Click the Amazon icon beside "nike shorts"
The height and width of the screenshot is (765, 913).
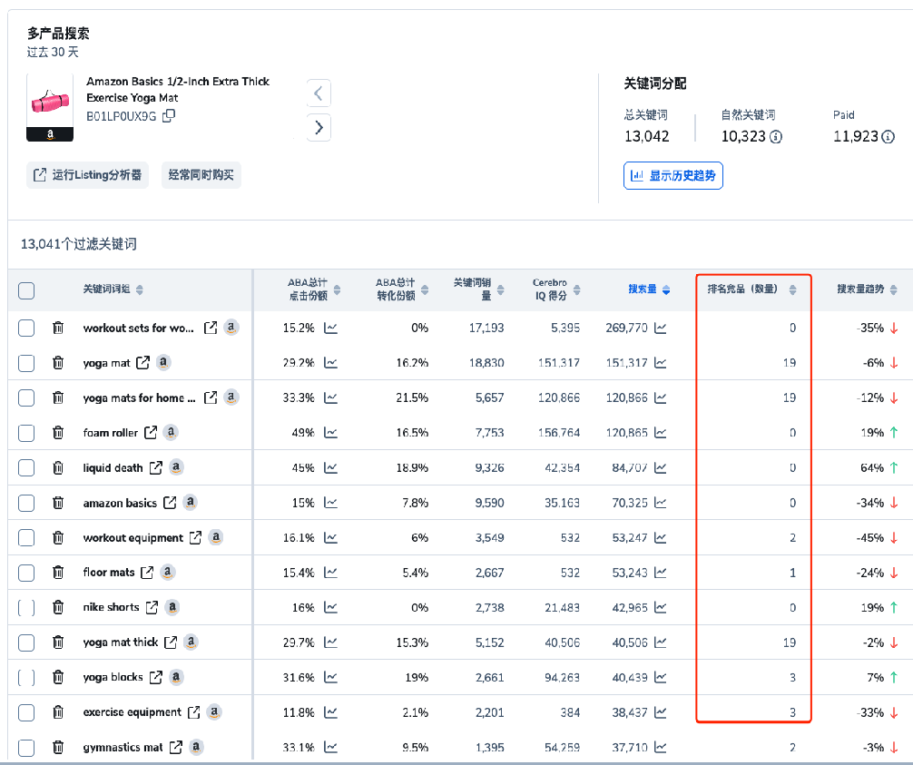[x=173, y=608]
